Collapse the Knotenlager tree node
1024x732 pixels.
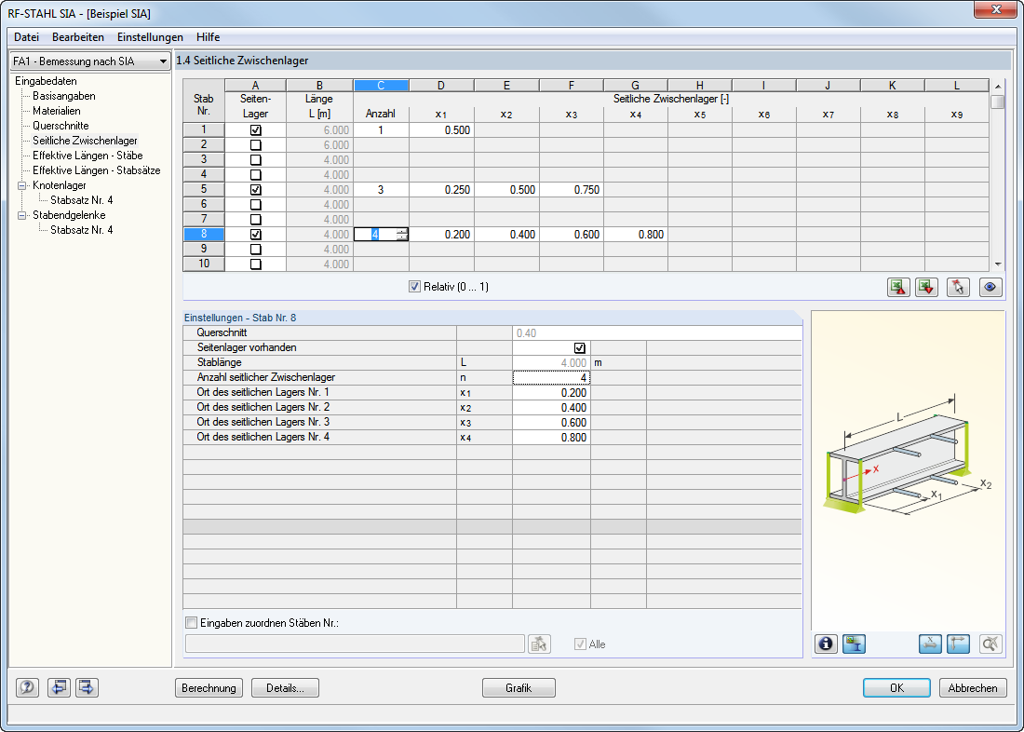tap(21, 185)
